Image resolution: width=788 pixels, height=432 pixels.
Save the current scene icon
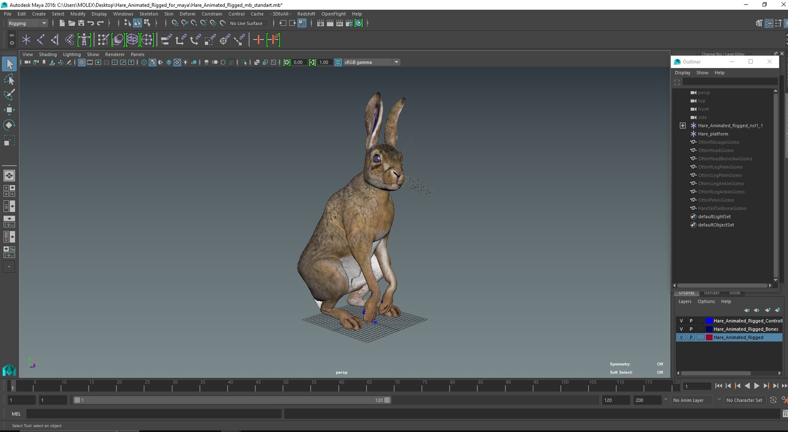pyautogui.click(x=81, y=23)
